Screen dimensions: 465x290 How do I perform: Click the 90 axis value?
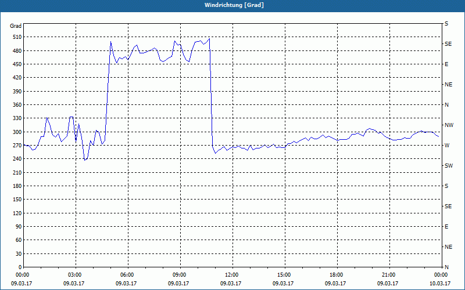[x=19, y=227]
